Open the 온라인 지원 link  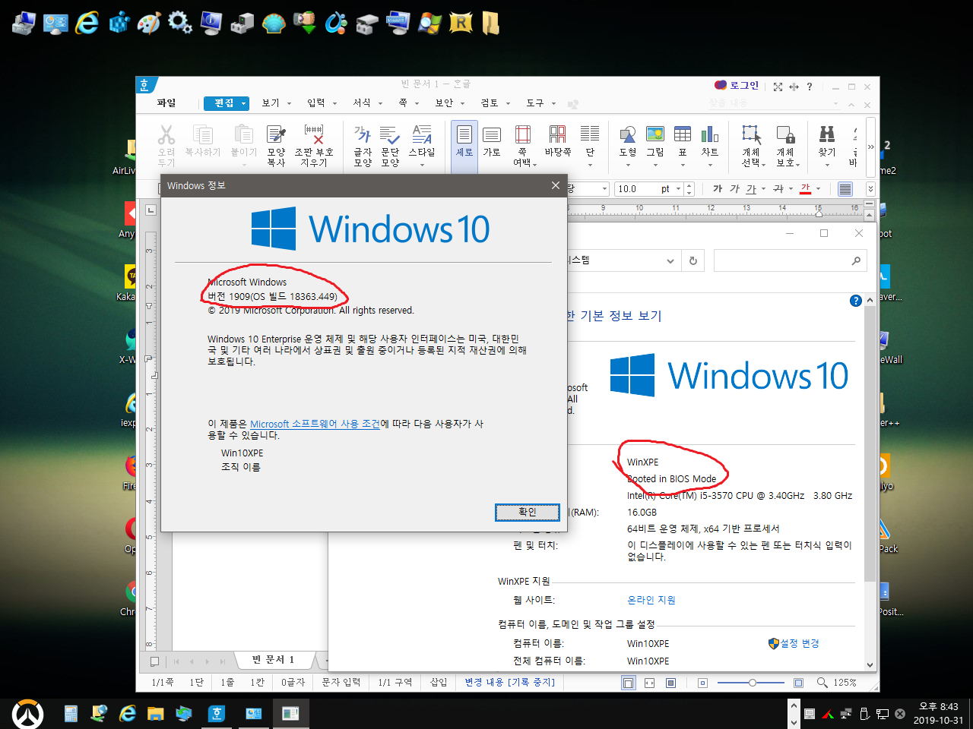[x=651, y=600]
